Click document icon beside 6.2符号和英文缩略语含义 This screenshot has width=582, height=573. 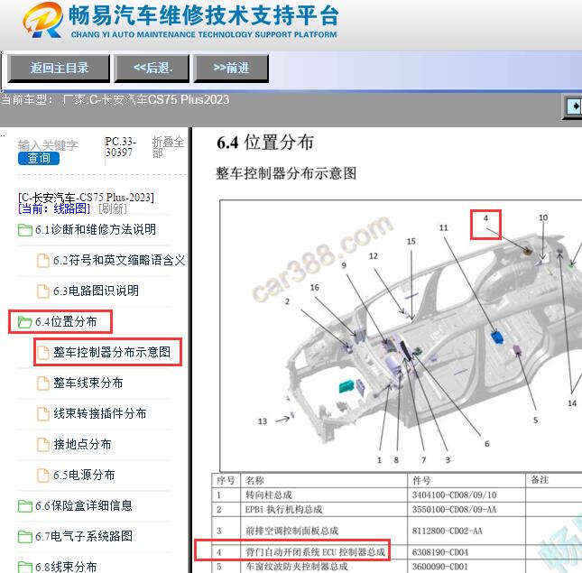click(43, 261)
